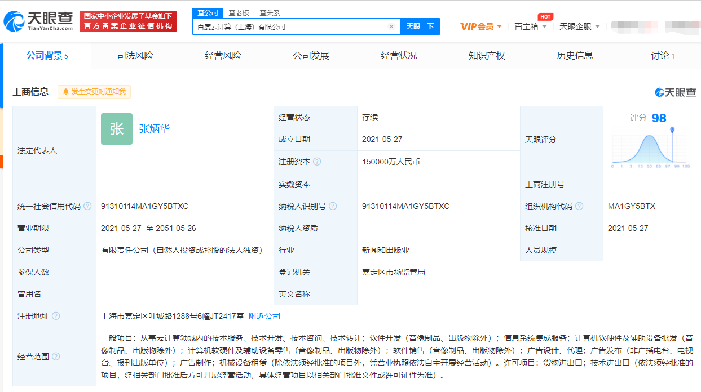Enable 发生变更时通知我 notification

(x=94, y=92)
